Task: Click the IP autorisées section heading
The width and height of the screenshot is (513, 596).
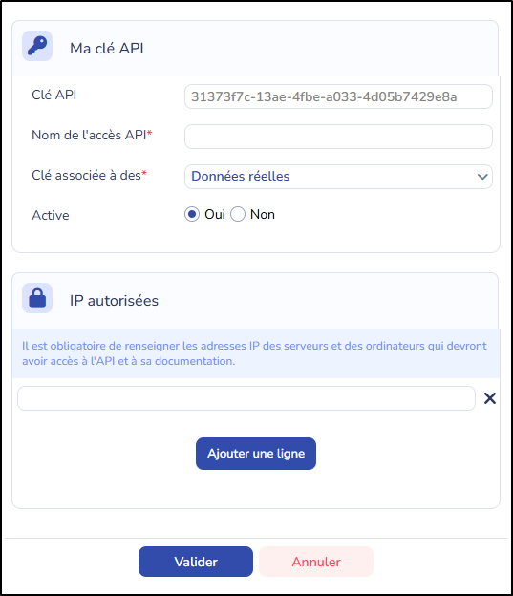Action: [x=114, y=301]
